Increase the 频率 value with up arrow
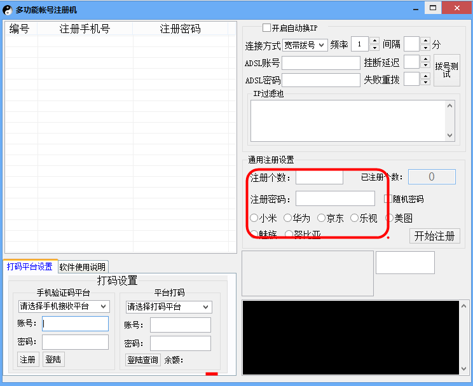 pyautogui.click(x=374, y=41)
